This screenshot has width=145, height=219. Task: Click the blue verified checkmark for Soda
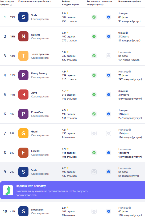click(x=109, y=17)
